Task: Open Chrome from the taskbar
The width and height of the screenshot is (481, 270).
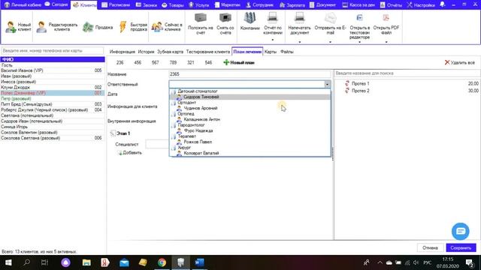Action: point(162,262)
